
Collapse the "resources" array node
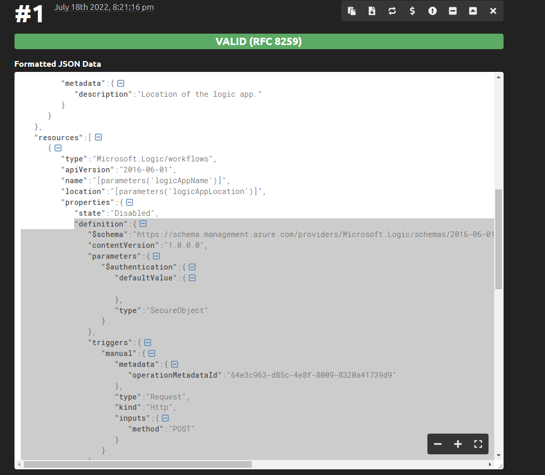point(98,138)
